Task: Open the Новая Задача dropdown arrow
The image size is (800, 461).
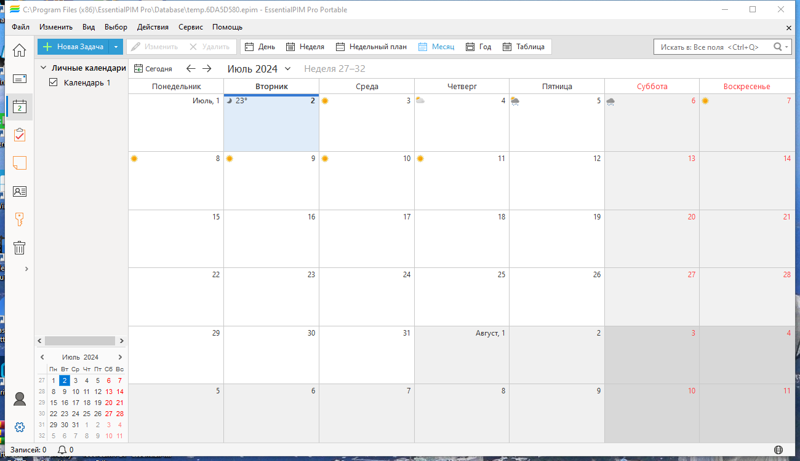Action: (116, 47)
